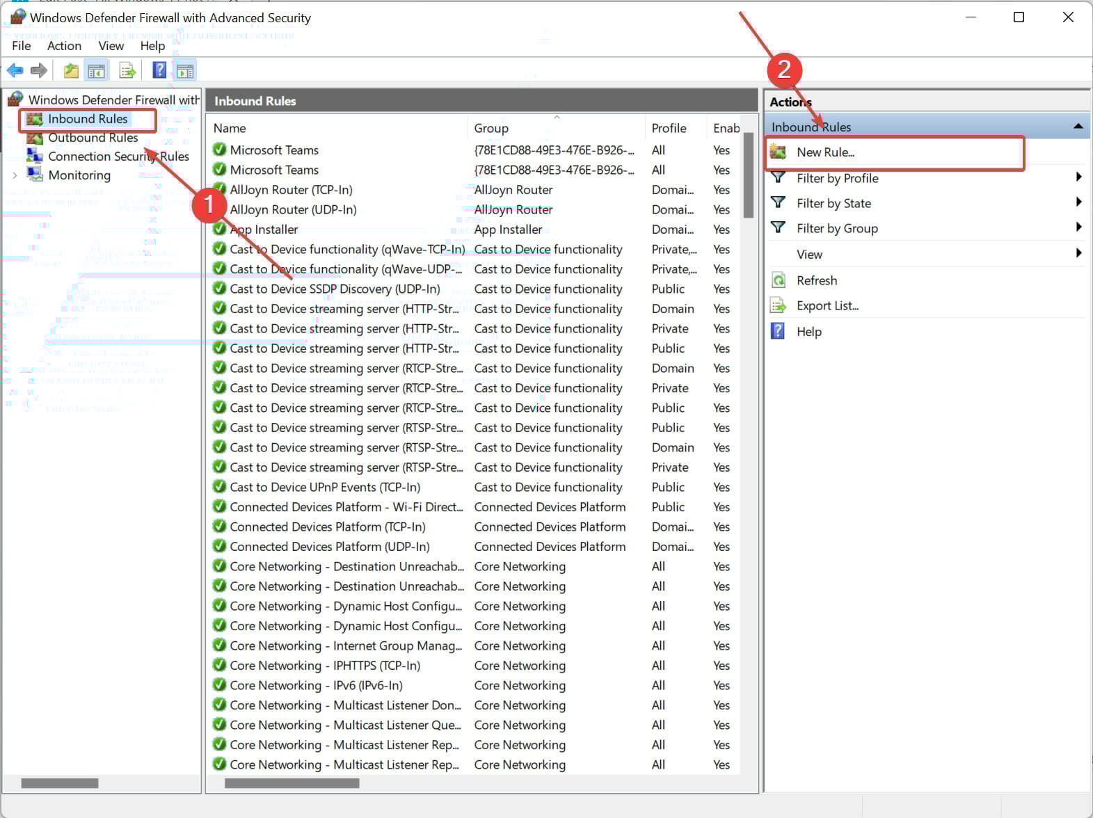Open Filter by Profile submenu
The height and width of the screenshot is (818, 1093).
click(x=837, y=179)
